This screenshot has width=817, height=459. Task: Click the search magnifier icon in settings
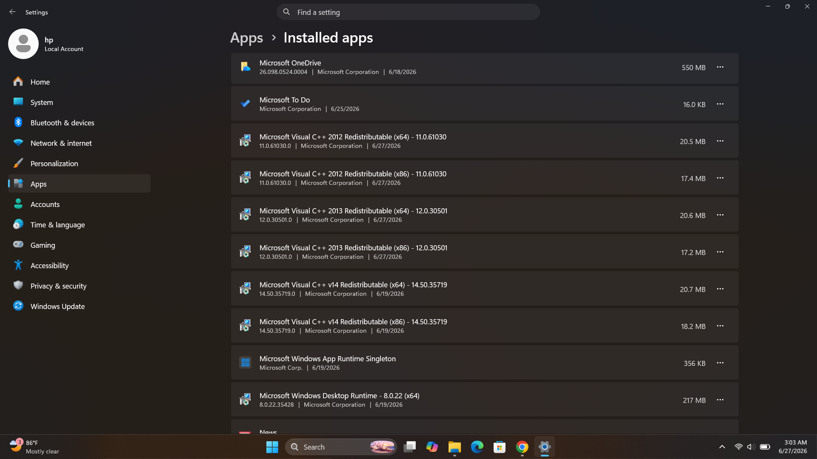tap(287, 12)
